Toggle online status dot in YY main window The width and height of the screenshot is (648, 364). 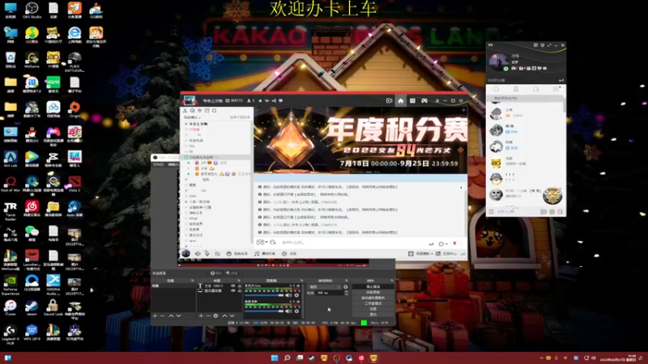coord(505,69)
